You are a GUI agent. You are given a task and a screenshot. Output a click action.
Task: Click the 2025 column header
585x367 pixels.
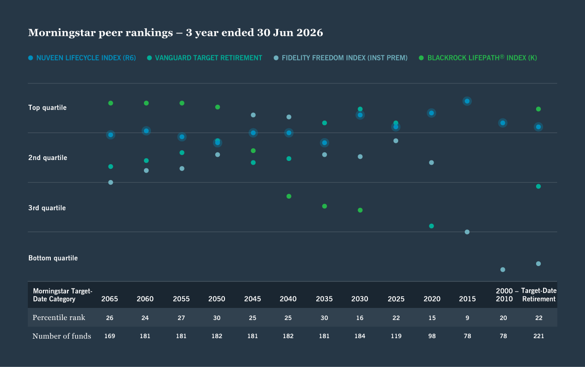(396, 299)
